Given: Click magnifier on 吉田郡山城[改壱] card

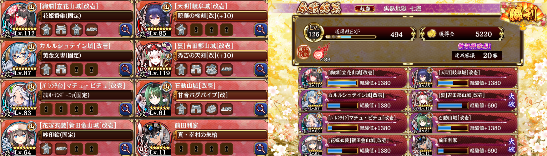Looking at the screenshot, I should point(261,69).
